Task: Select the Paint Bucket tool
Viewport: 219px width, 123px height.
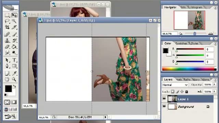Action: (14, 46)
